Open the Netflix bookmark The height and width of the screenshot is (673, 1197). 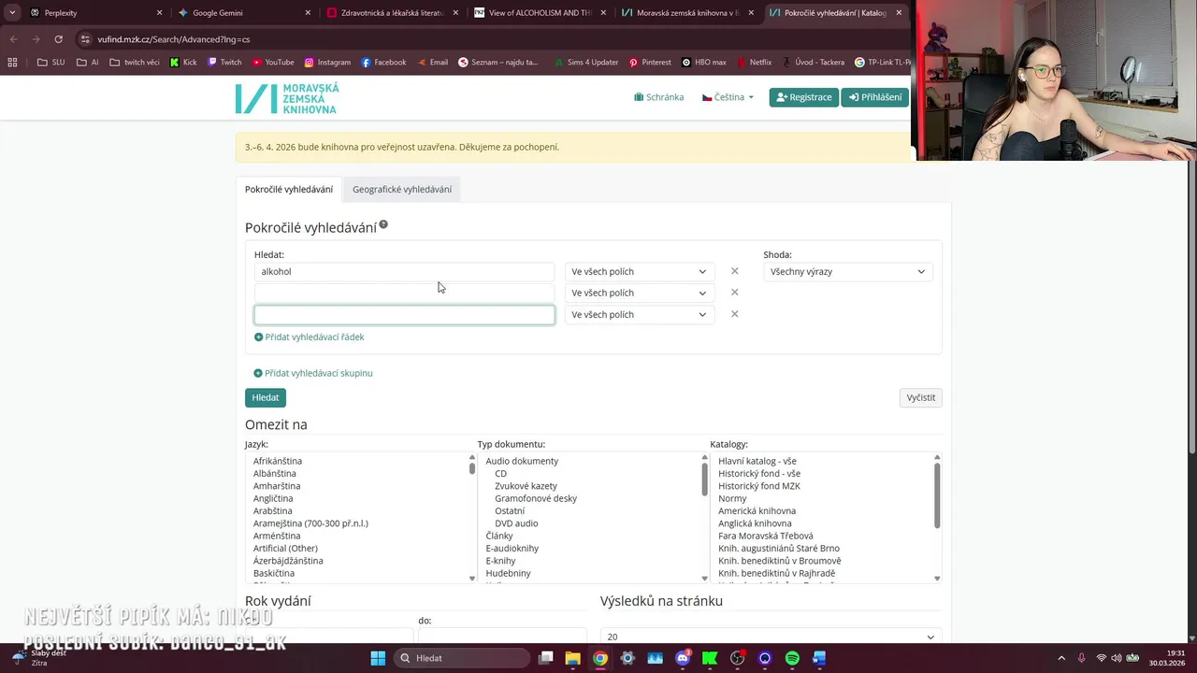coord(754,63)
